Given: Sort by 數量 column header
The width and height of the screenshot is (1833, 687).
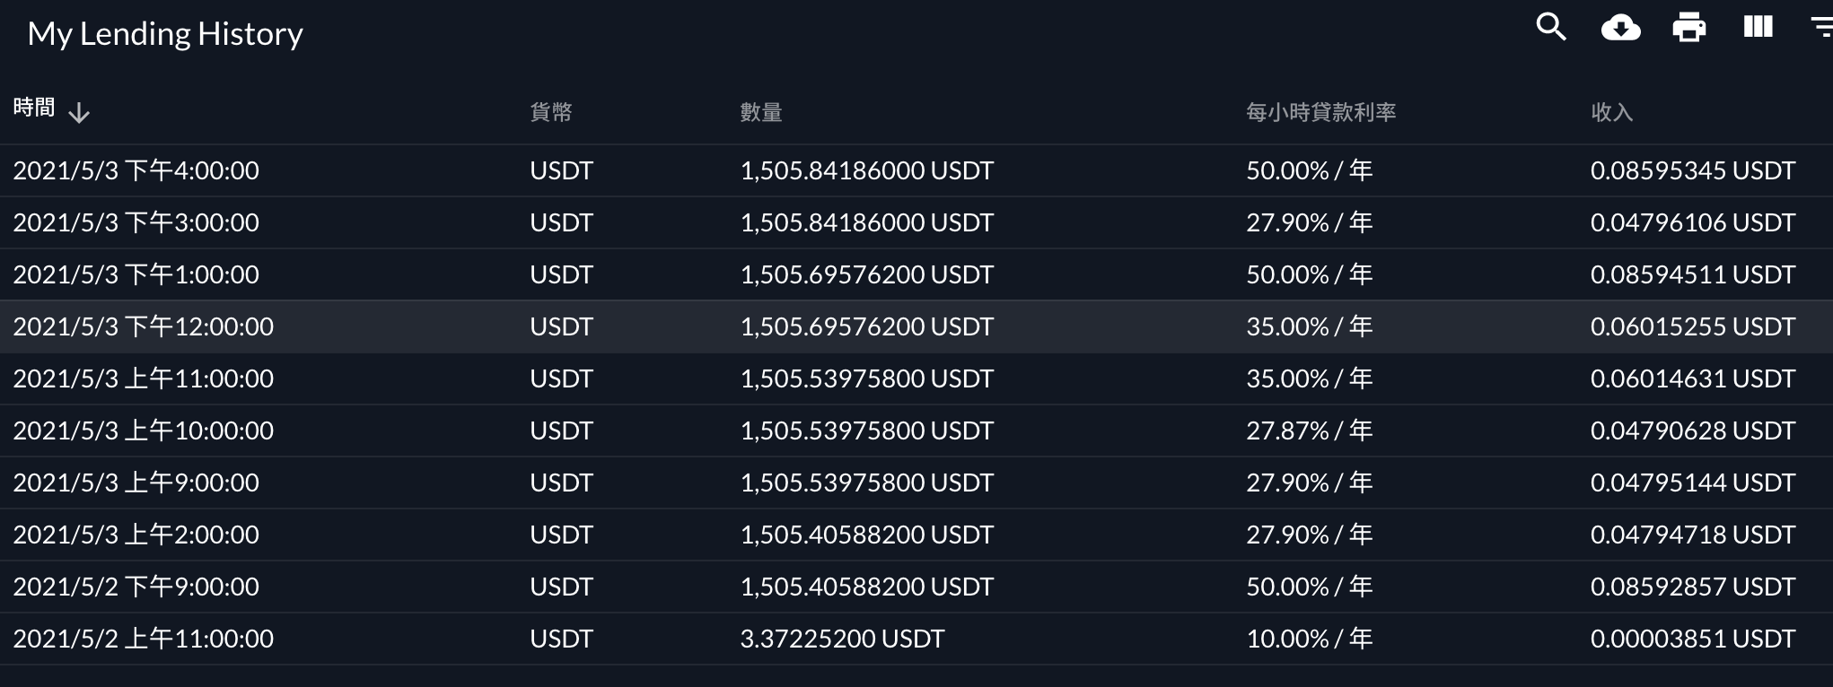Looking at the screenshot, I should click(x=761, y=112).
